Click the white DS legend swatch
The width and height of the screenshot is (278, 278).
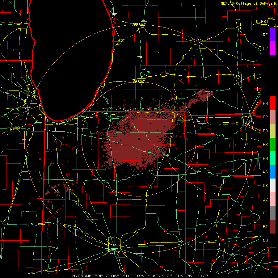(x=273, y=185)
